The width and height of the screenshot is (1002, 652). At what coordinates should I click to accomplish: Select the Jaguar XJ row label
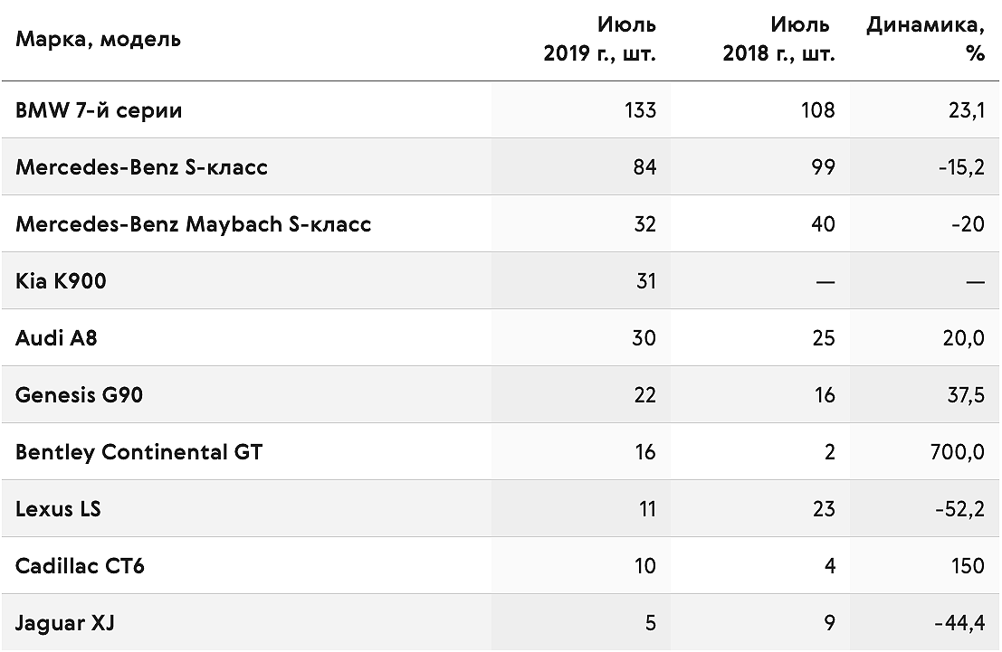point(64,623)
